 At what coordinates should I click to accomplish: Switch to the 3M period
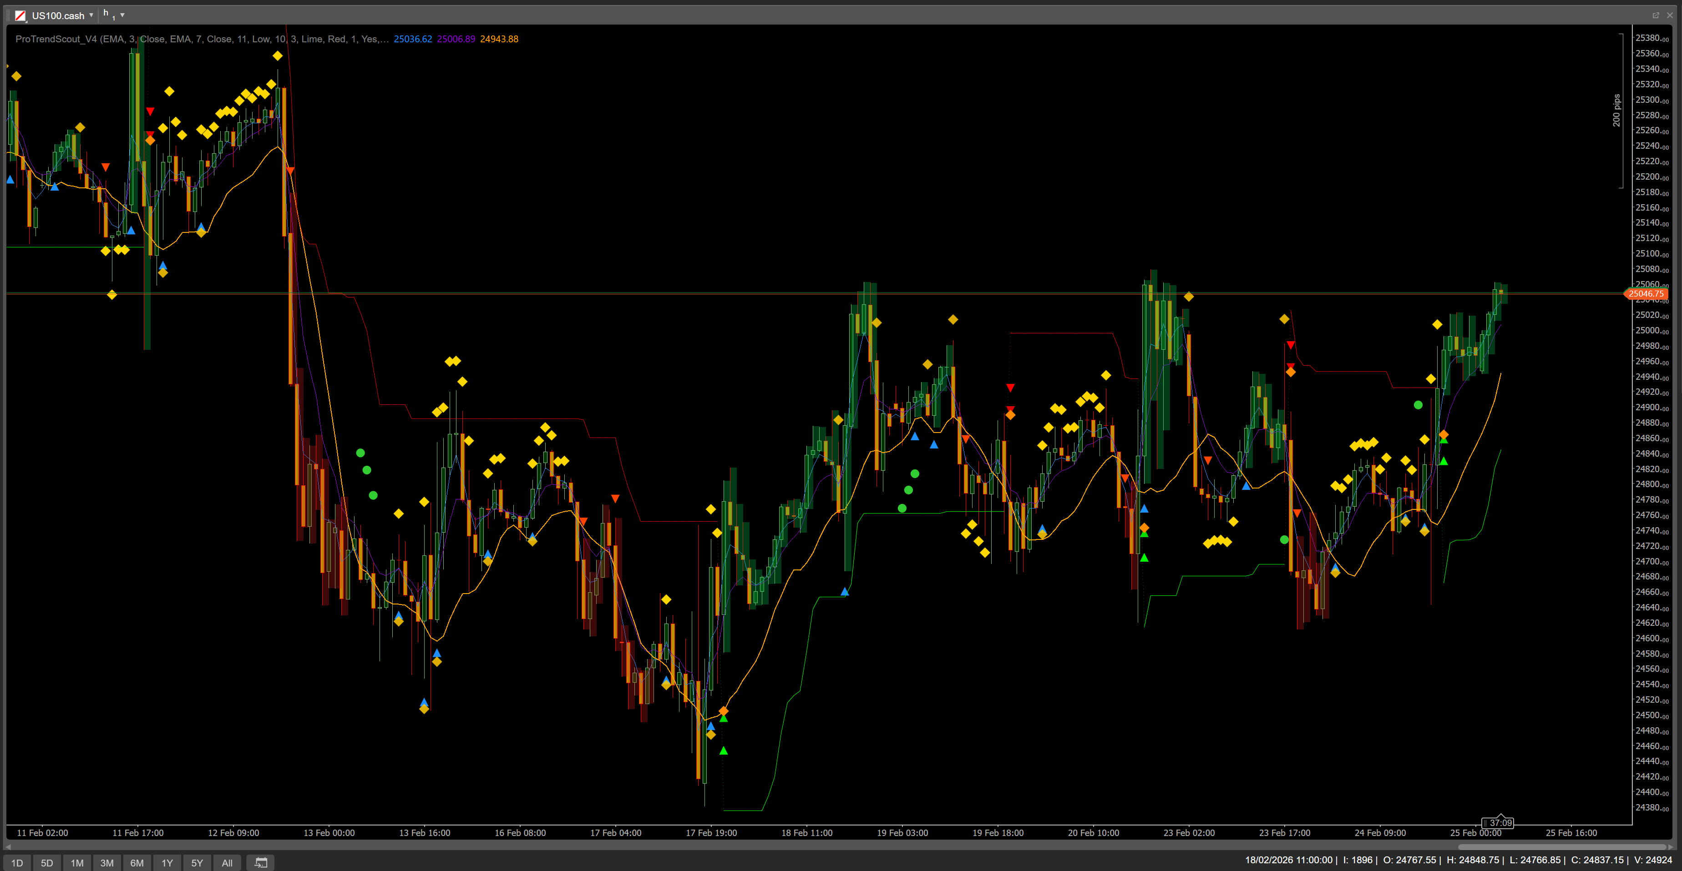(107, 862)
